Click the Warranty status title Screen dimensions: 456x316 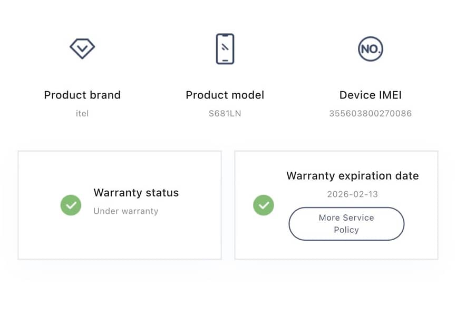tap(136, 193)
